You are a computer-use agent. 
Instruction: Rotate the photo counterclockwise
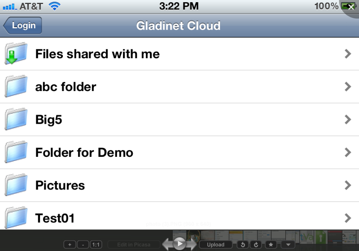click(x=243, y=245)
